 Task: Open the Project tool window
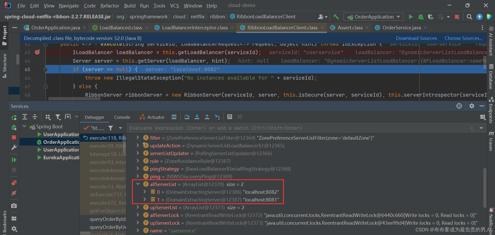4,36
